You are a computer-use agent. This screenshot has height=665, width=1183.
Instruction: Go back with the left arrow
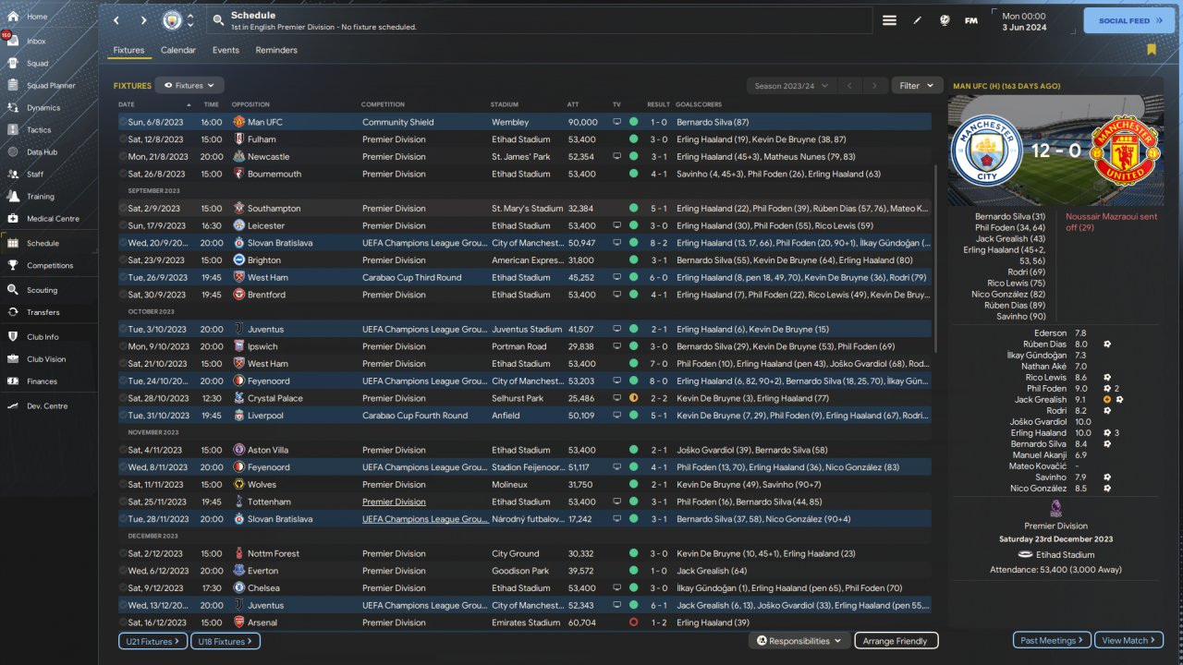click(116, 20)
